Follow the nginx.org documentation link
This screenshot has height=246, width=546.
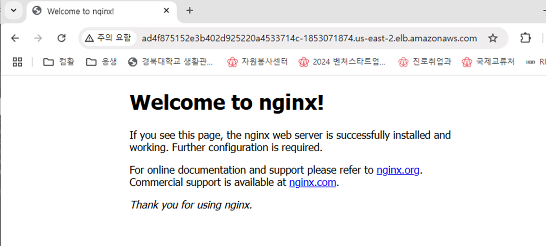[x=398, y=170]
